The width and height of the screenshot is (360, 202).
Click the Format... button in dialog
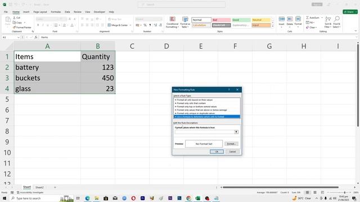tap(231, 144)
